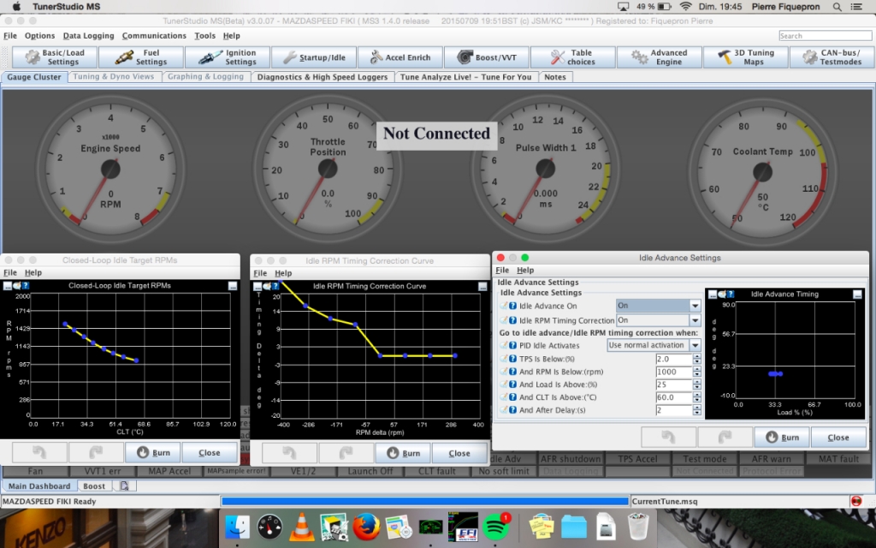Open Startup/Idle toolbar menu
This screenshot has width=876, height=548.
tap(314, 57)
